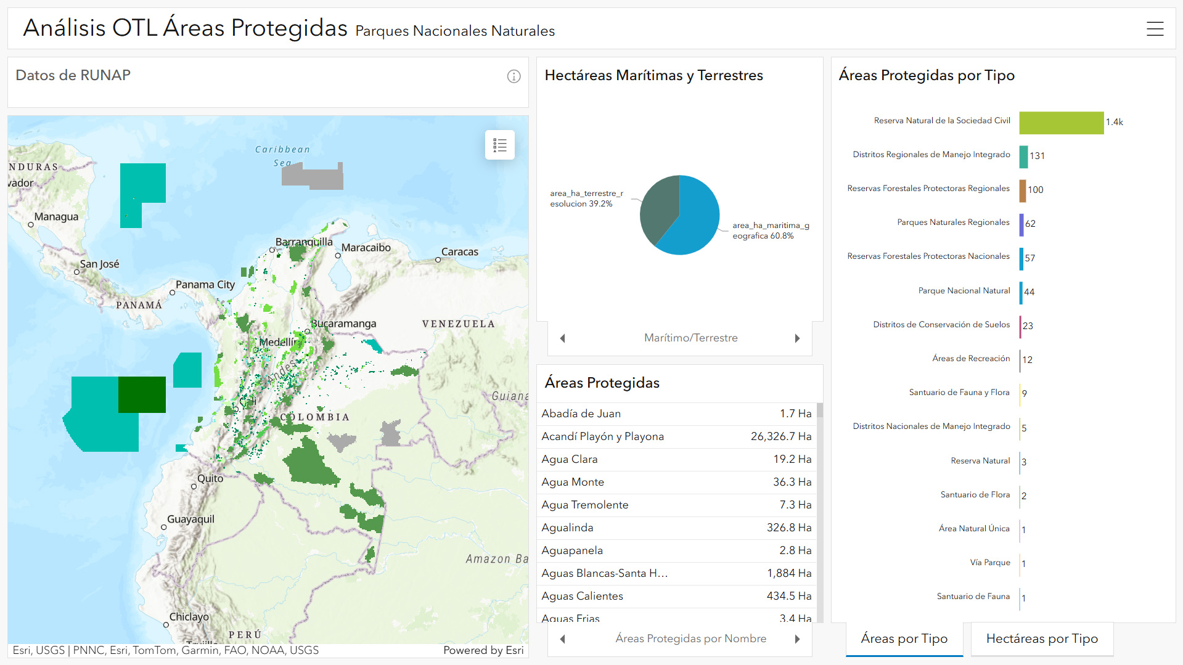Click the info icon beside Datos de RUNAP
Screen dimensions: 1183x665
coord(514,76)
